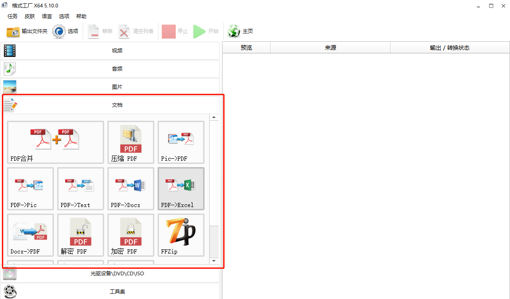Screen dimensions: 510x299
Task: Go to 主页 home page
Action: [x=240, y=32]
